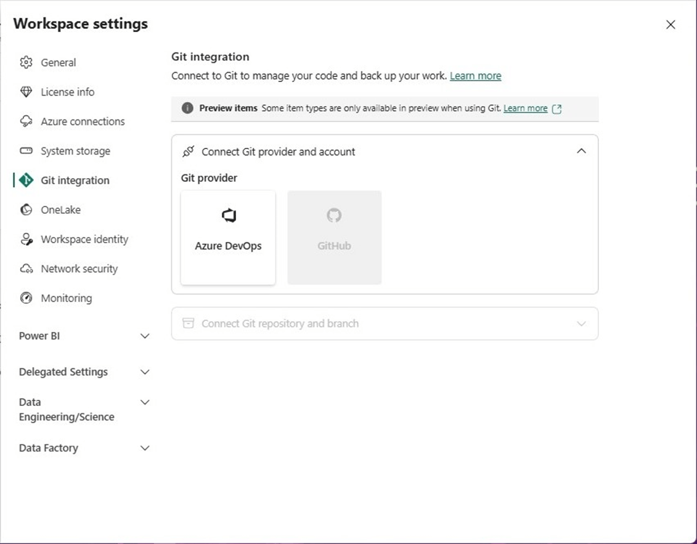Select the Azure DevOps provider card
The image size is (697, 544).
coord(228,237)
